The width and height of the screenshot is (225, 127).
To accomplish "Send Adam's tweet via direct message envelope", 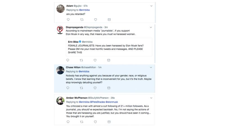I will pyautogui.click(x=109, y=19).
